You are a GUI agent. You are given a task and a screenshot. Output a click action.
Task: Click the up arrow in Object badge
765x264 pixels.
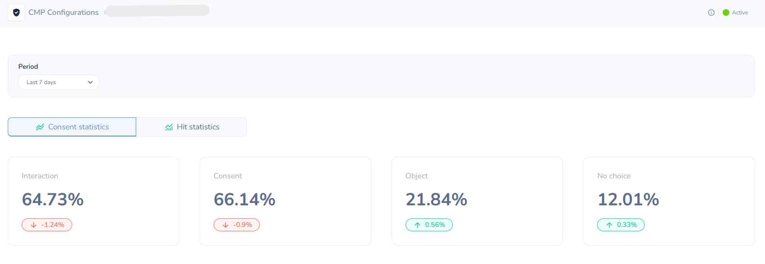click(418, 225)
